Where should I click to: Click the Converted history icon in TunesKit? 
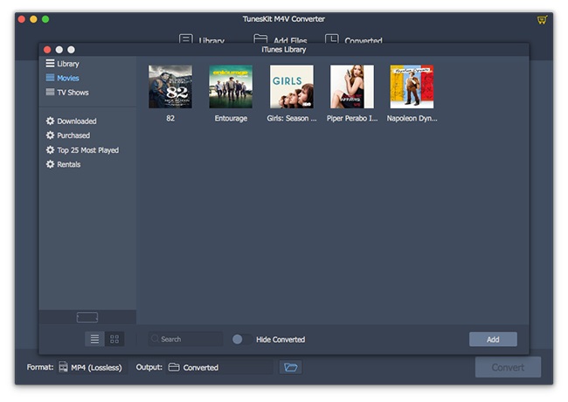pyautogui.click(x=332, y=38)
